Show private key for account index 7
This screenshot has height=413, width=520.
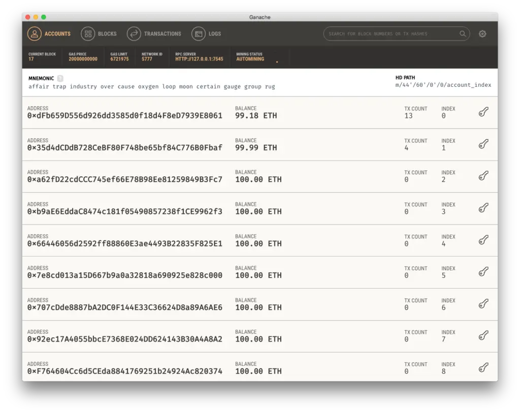483,336
